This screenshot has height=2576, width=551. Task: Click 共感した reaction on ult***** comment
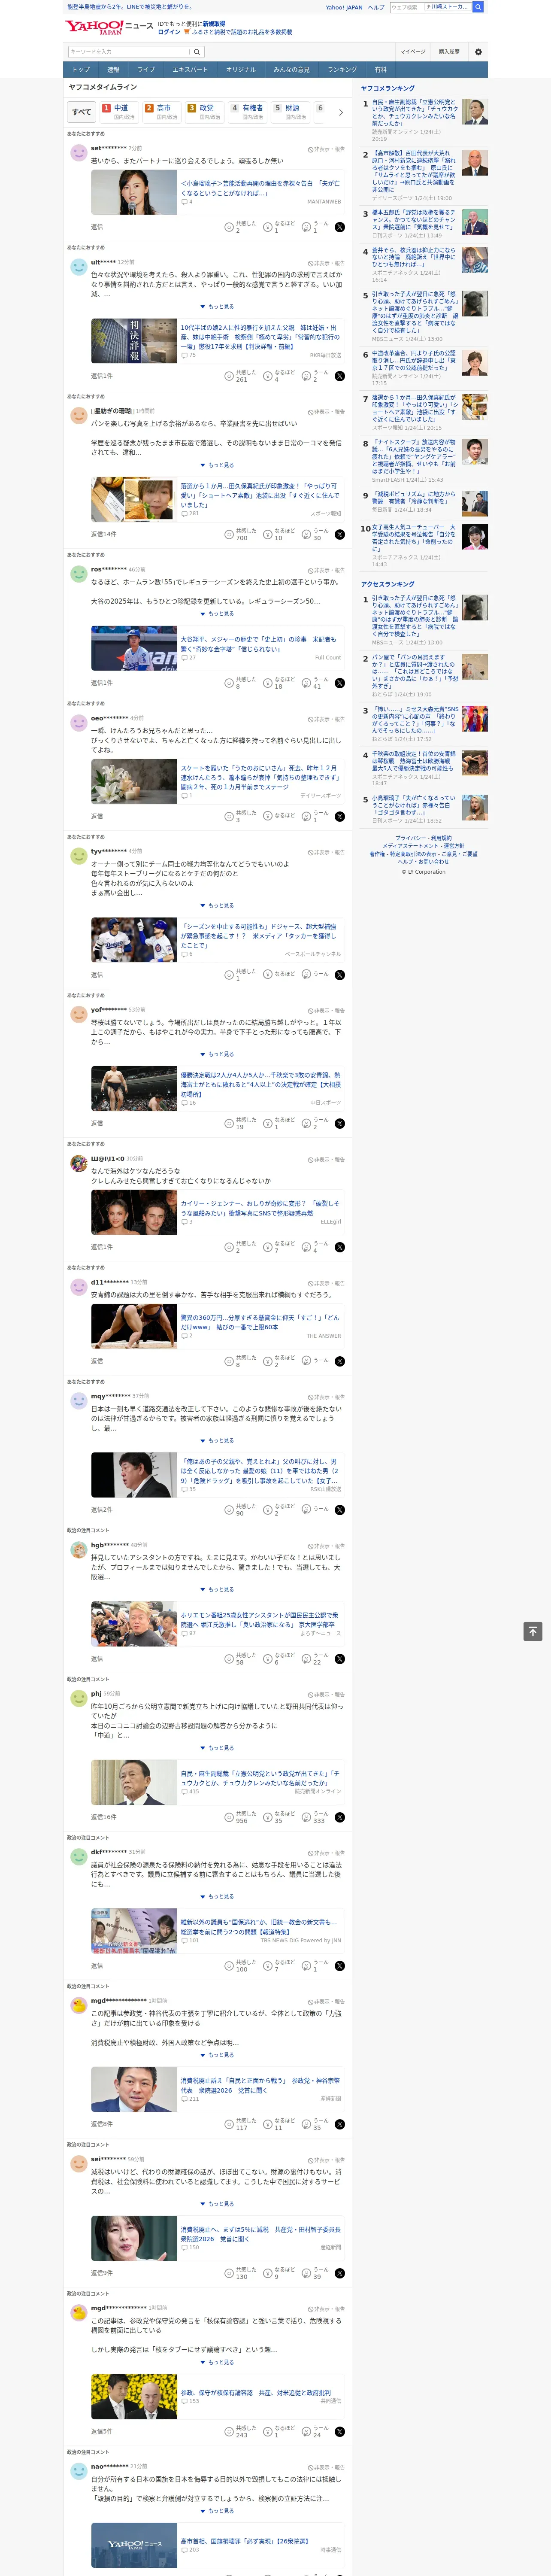pos(241,376)
